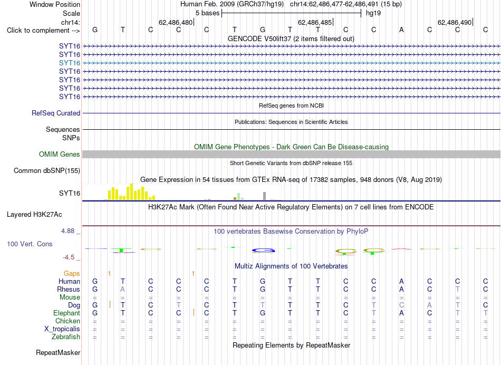This screenshot has height=365, width=501.
Task: Click the gray OMIM Genes bar
Action: (291, 155)
